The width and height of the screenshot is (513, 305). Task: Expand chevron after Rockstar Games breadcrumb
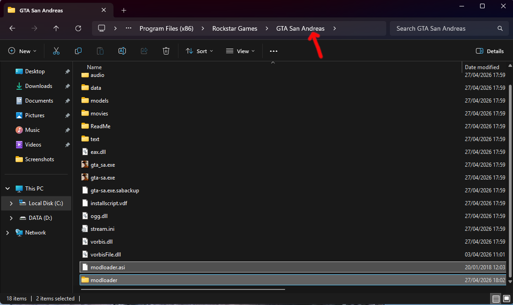coord(267,28)
